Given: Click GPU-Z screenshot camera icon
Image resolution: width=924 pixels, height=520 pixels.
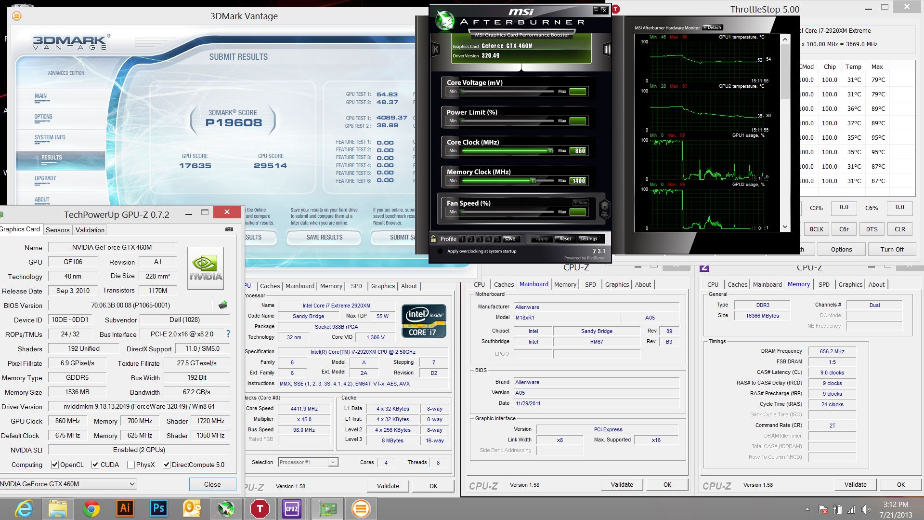Looking at the screenshot, I should pyautogui.click(x=229, y=229).
